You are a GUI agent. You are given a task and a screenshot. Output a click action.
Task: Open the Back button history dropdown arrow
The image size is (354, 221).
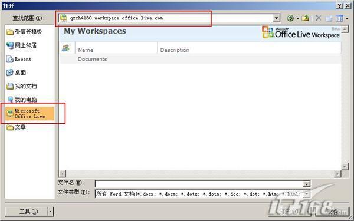tap(297, 18)
